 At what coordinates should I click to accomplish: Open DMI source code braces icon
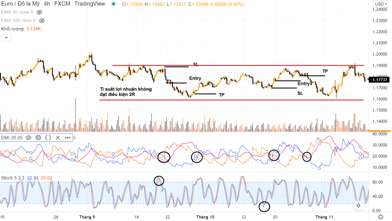(48, 138)
